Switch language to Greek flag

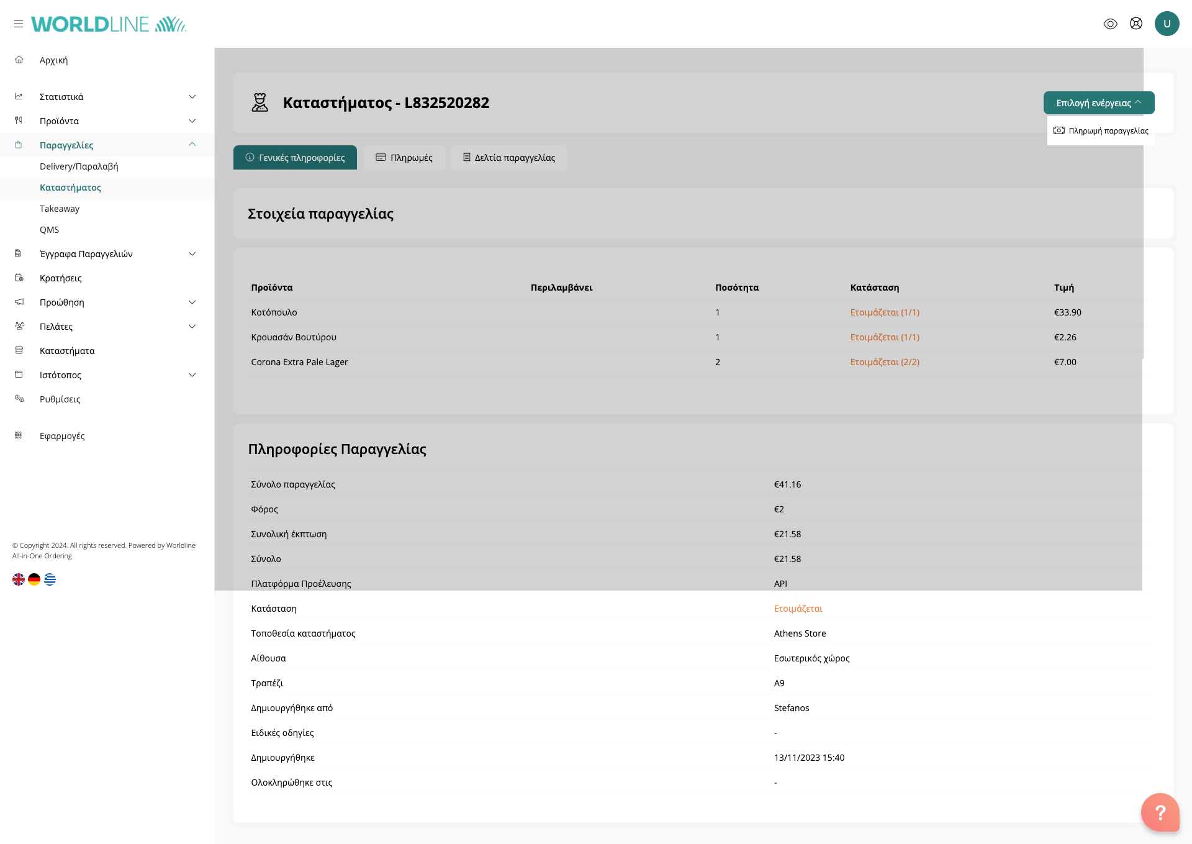point(50,579)
